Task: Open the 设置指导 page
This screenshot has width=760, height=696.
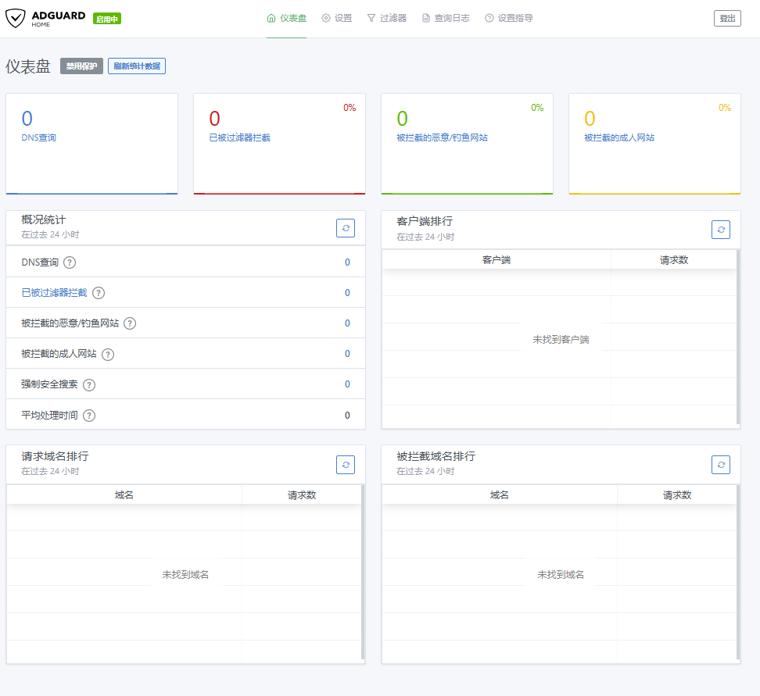Action: pyautogui.click(x=509, y=18)
